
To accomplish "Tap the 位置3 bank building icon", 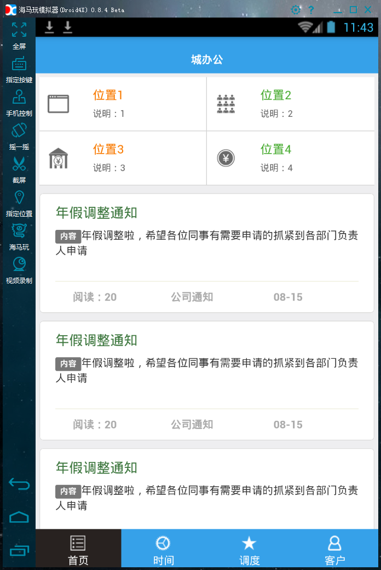I will (59, 158).
